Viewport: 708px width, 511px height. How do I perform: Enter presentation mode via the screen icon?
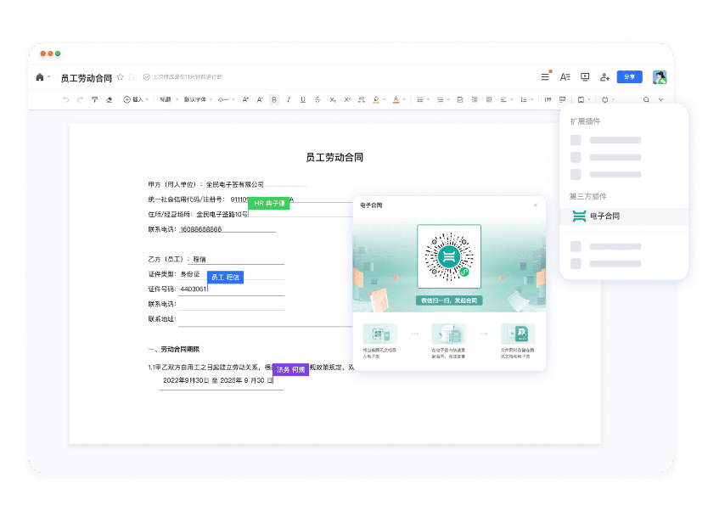(585, 76)
